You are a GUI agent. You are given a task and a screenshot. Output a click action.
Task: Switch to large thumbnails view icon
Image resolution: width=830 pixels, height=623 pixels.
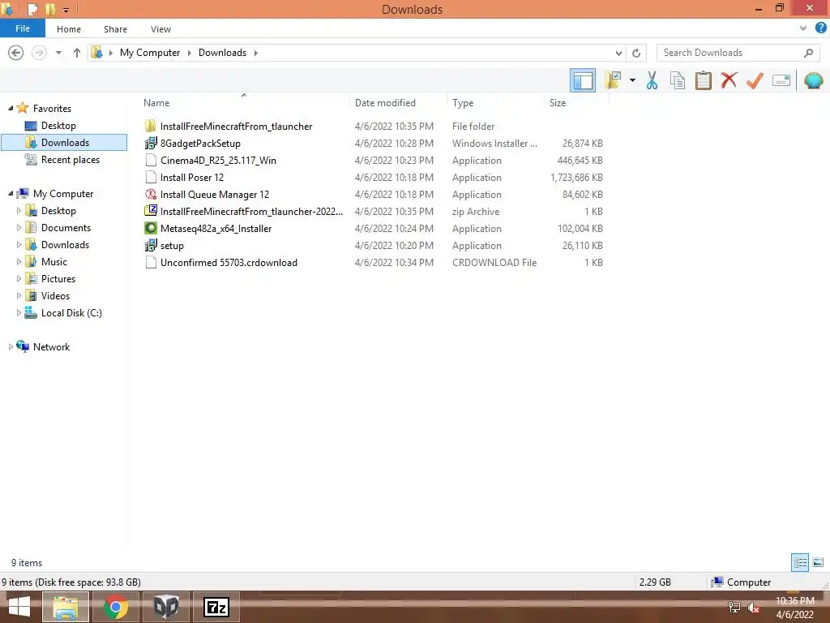(818, 562)
